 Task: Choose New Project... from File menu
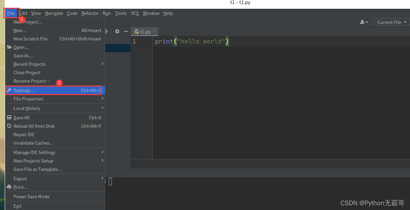tap(55, 22)
